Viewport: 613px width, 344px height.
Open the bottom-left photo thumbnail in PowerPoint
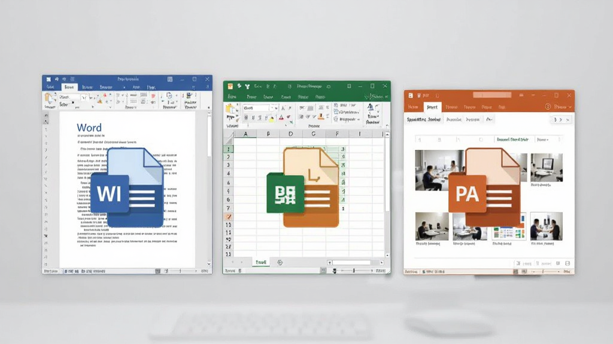coord(432,226)
